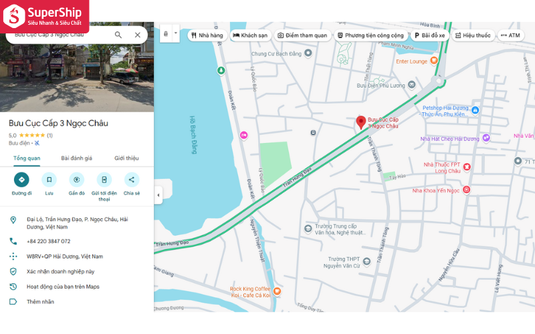The image size is (535, 334).
Task: Select the Bãi đỗ xe chip
Action: (x=430, y=35)
